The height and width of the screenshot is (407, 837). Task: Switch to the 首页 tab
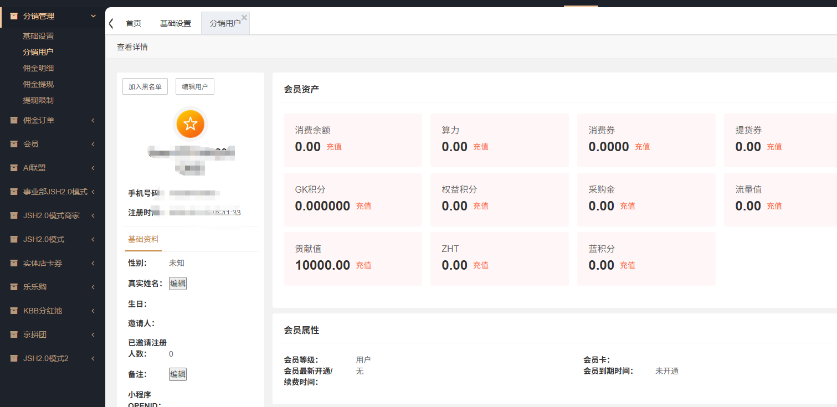click(133, 23)
